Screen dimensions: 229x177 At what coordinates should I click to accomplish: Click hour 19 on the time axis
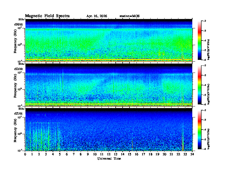coord(157,154)
